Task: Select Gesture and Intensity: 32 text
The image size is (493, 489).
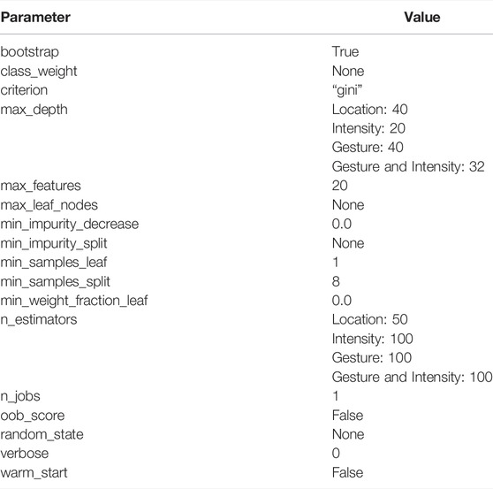Action: [408, 166]
